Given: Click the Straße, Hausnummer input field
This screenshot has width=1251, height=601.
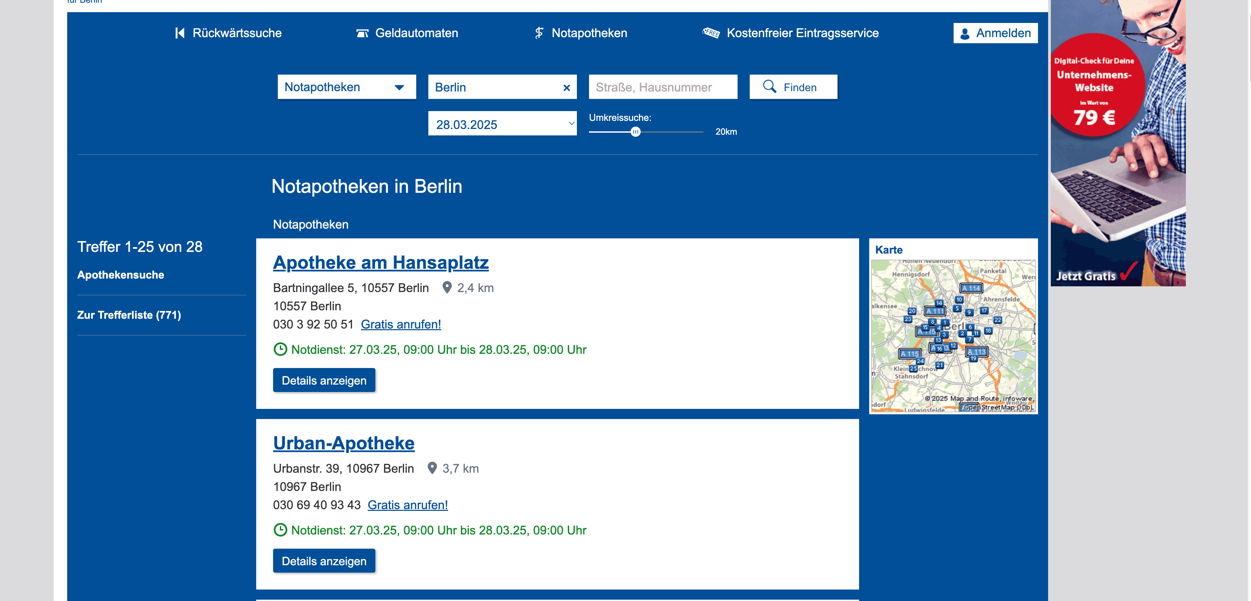Looking at the screenshot, I should pyautogui.click(x=663, y=87).
